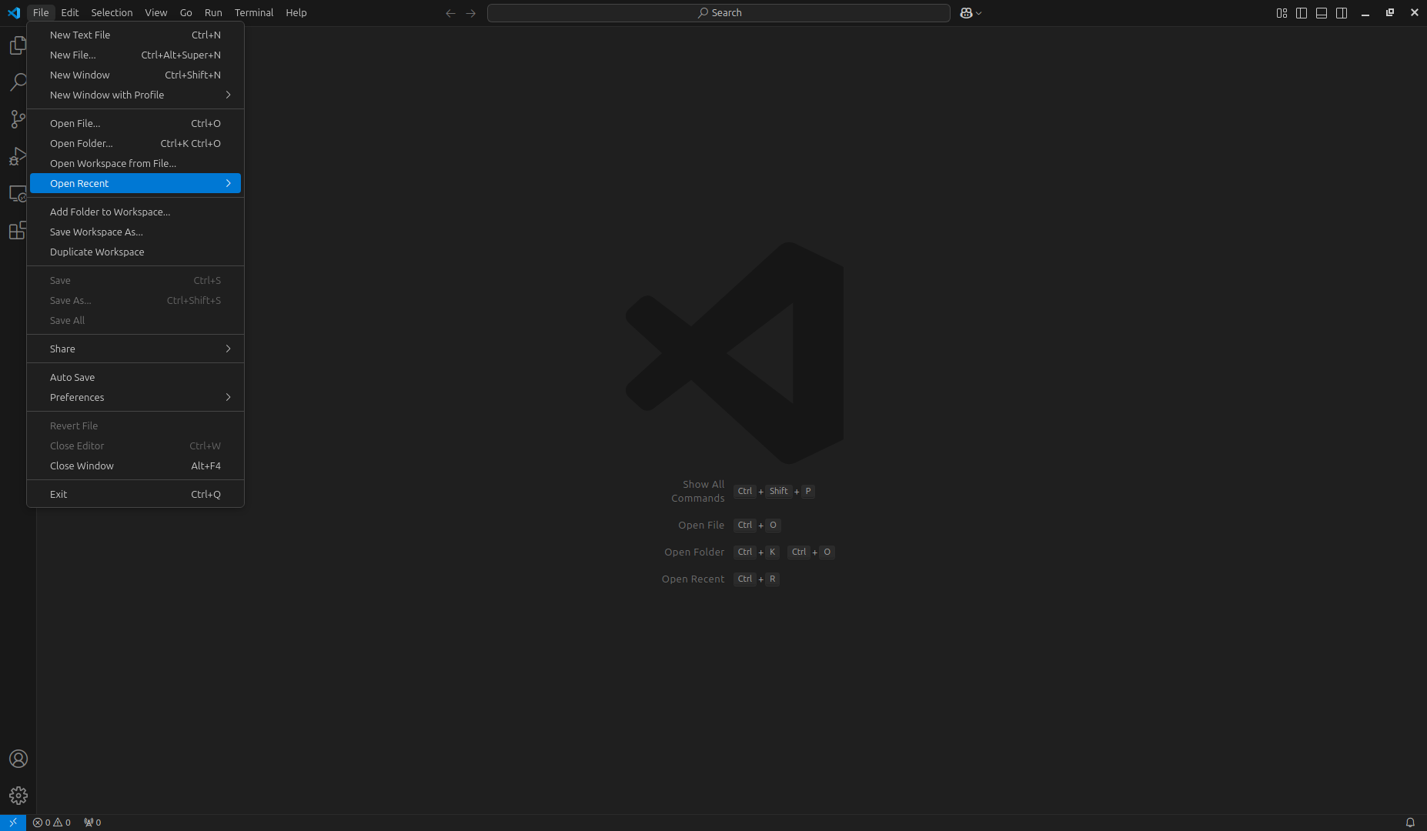Viewport: 1427px width, 831px height.
Task: Go forward with the right arrow
Action: (x=471, y=13)
